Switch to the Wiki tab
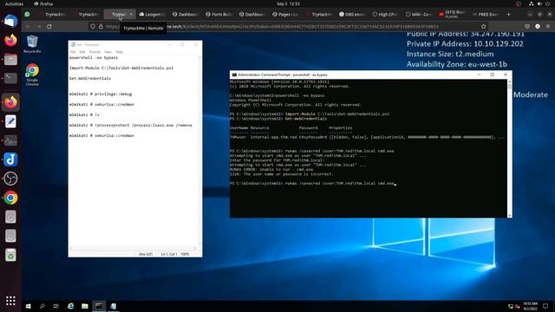Image resolution: width=555 pixels, height=312 pixels. tap(418, 15)
